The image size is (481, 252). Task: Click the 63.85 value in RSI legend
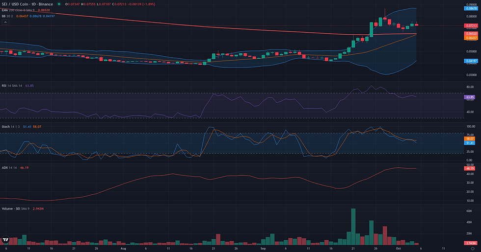point(29,86)
